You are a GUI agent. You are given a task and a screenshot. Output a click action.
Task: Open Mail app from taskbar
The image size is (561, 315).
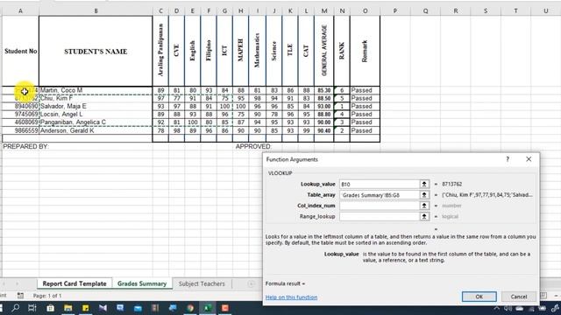pyautogui.click(x=138, y=308)
